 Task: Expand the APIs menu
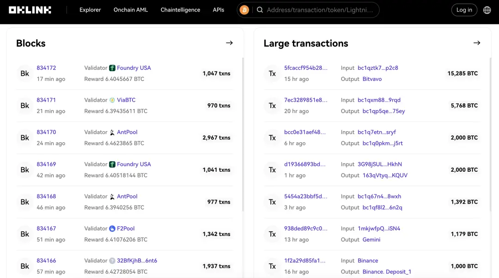pos(219,10)
